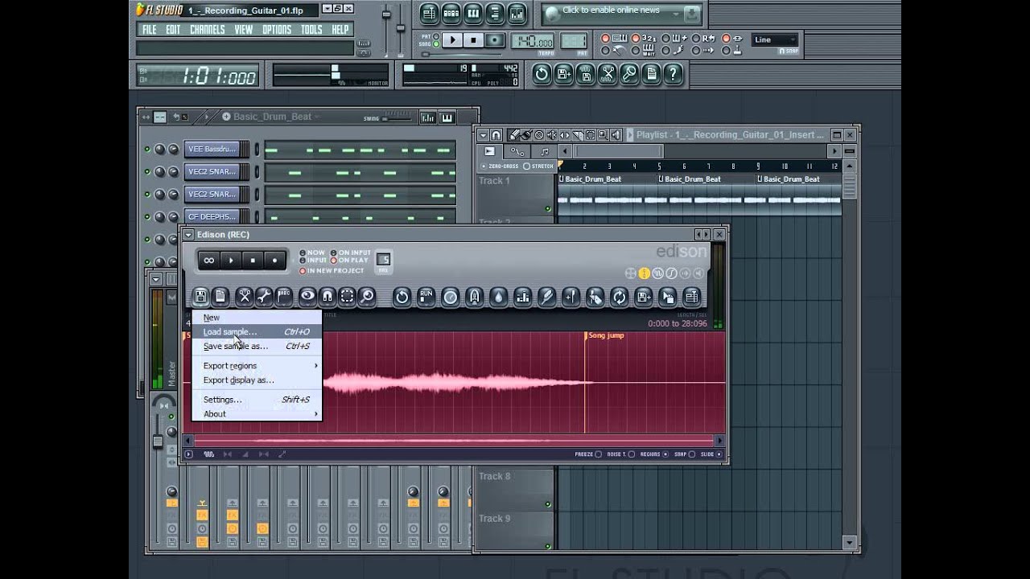Select the slice tool in Playlist toolbar
The height and width of the screenshot is (579, 1030).
pos(578,135)
